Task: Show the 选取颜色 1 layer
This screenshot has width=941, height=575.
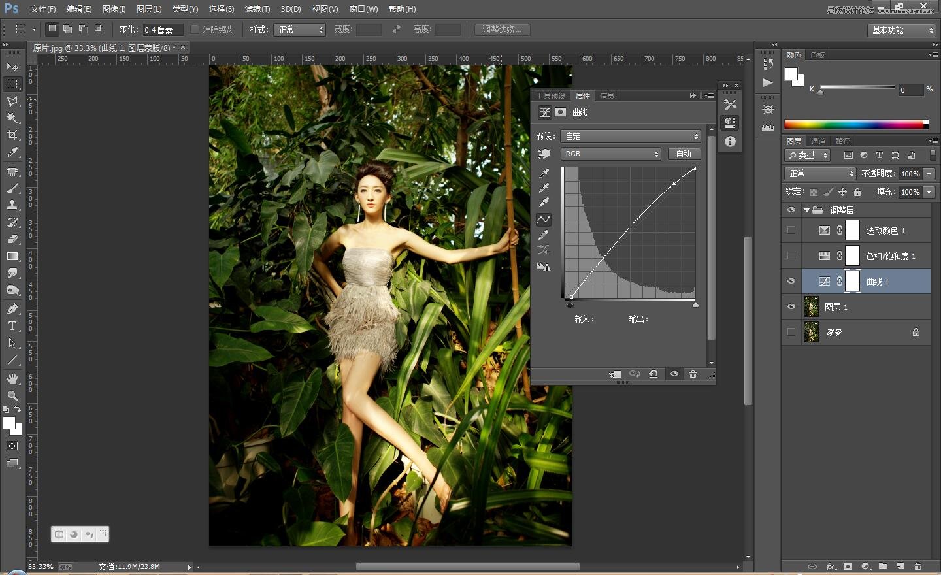Action: point(791,230)
